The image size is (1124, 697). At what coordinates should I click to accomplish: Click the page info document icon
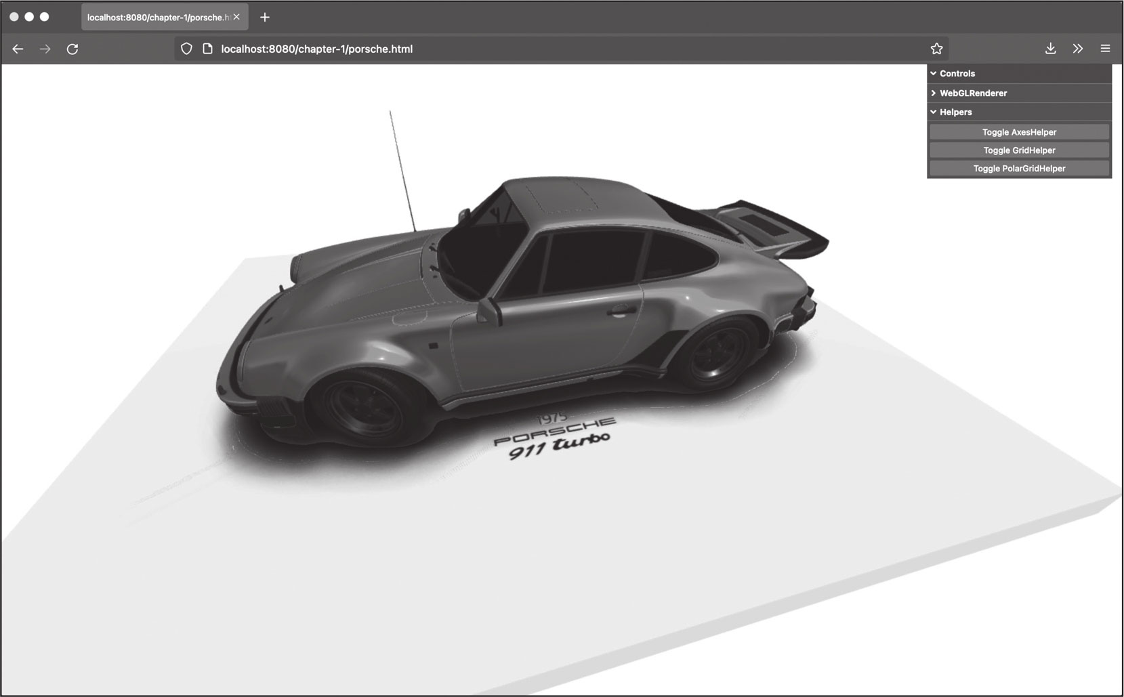point(208,49)
